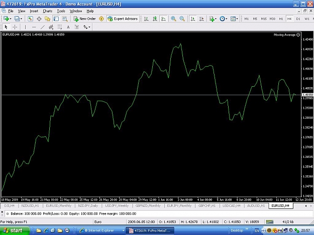
Task: Click the 'Euro' status bar entry
Action: pyautogui.click(x=98, y=221)
